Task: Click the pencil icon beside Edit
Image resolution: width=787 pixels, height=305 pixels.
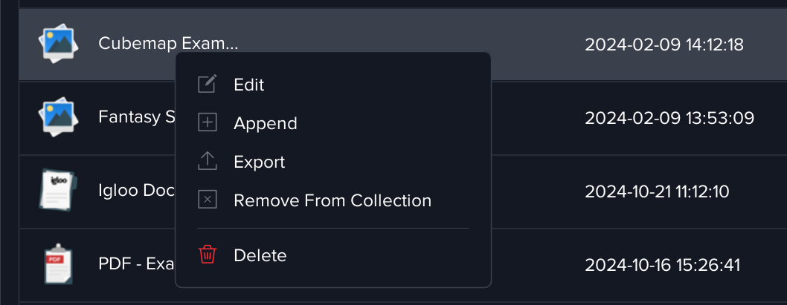Action: [x=208, y=85]
